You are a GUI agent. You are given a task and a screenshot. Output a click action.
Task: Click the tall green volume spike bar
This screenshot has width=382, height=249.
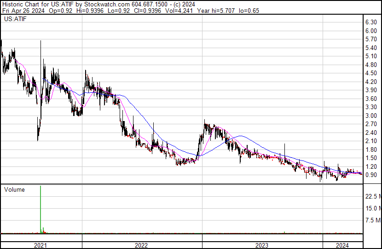(x=41, y=210)
